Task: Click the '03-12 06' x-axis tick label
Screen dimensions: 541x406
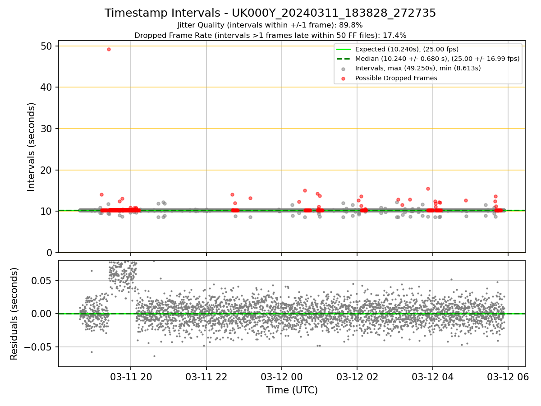Action: (508, 376)
